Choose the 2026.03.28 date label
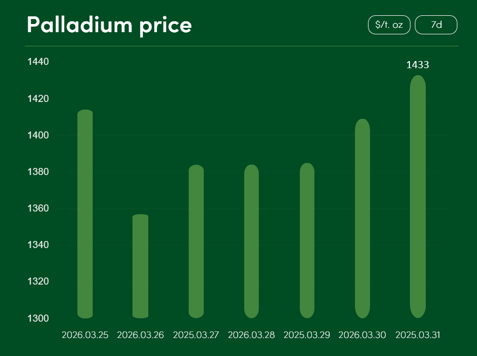Image resolution: width=477 pixels, height=356 pixels. [251, 335]
